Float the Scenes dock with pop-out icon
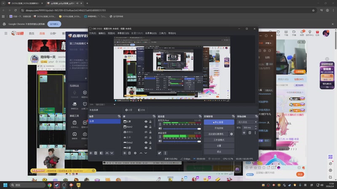337x189 pixels. click(x=119, y=116)
